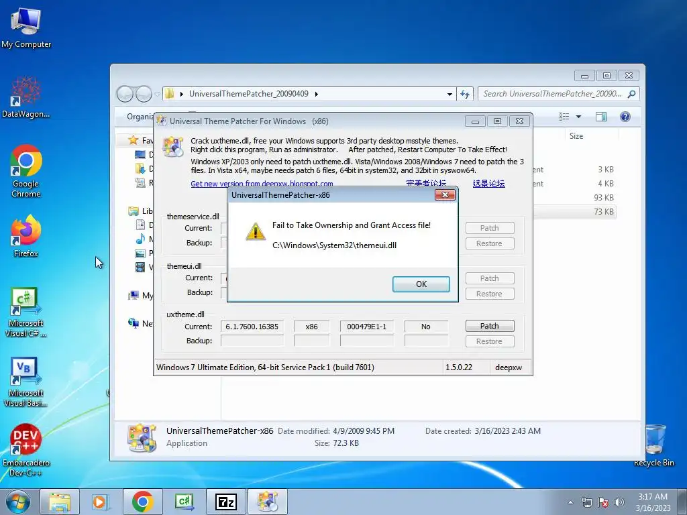Viewport: 687px width, 515px height.
Task: Show hidden system tray icons arrow
Action: point(570,503)
